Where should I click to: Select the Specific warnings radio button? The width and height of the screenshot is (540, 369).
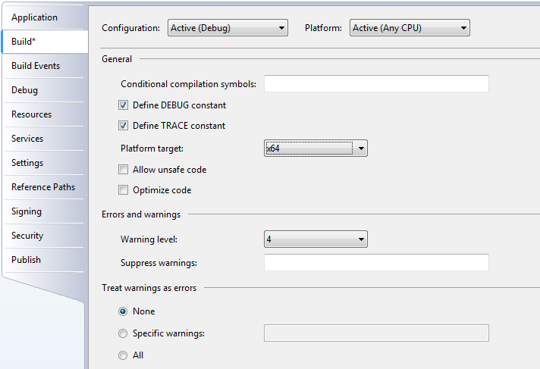coord(123,333)
